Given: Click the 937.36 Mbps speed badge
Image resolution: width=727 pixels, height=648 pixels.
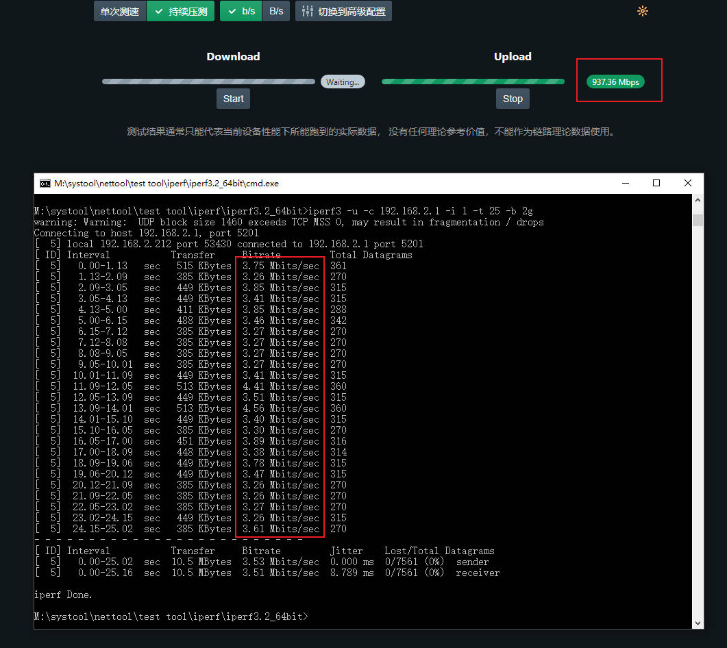Looking at the screenshot, I should point(615,82).
